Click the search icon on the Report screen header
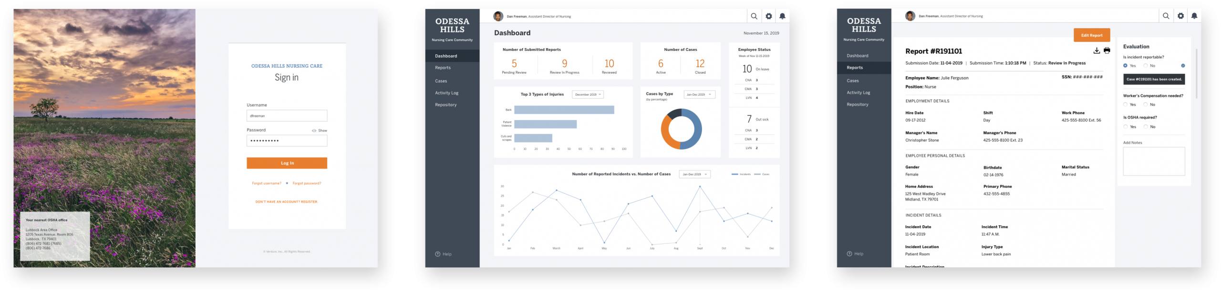The height and width of the screenshot is (292, 1221). point(1166,16)
